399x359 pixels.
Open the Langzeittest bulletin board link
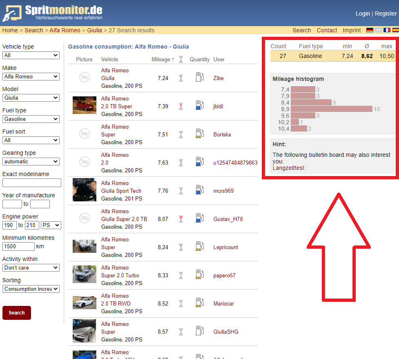pyautogui.click(x=288, y=168)
